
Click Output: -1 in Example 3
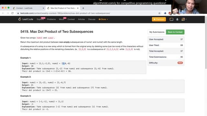[x=27, y=104]
